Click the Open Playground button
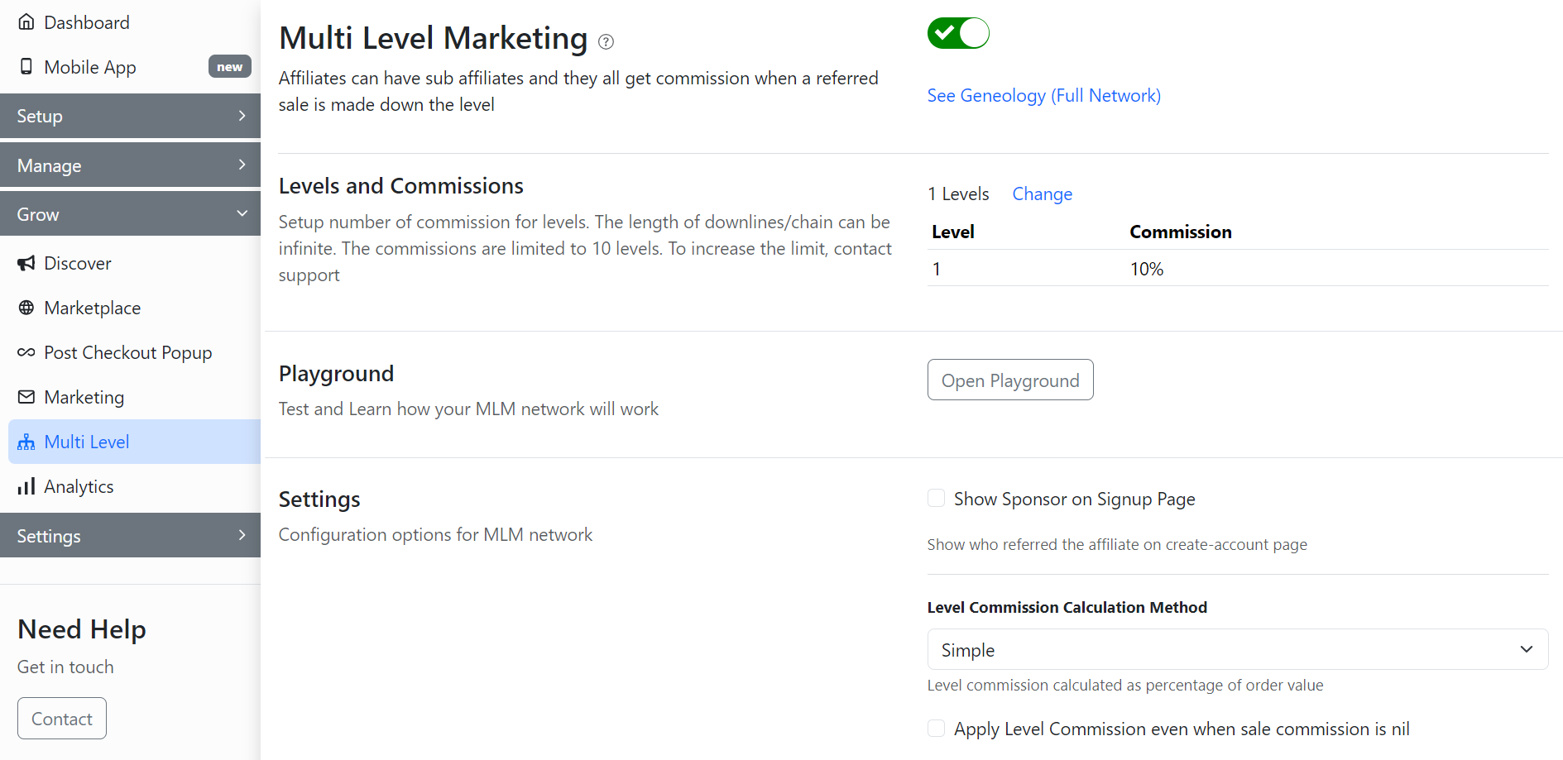 [1010, 380]
